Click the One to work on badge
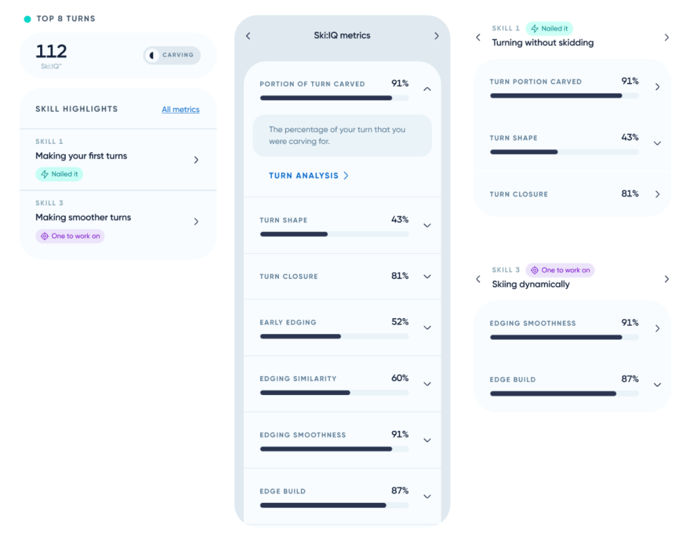 pyautogui.click(x=70, y=236)
